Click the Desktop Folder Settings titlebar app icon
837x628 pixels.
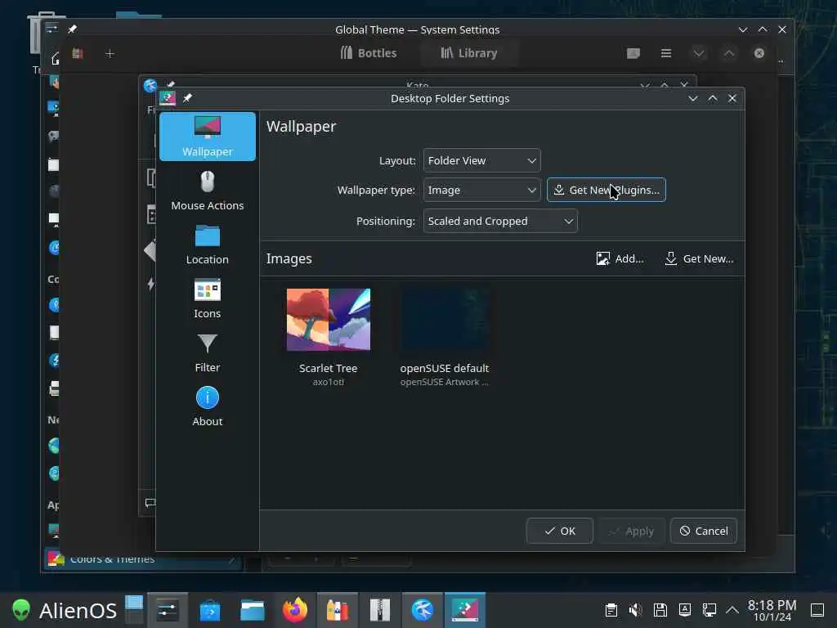(168, 98)
